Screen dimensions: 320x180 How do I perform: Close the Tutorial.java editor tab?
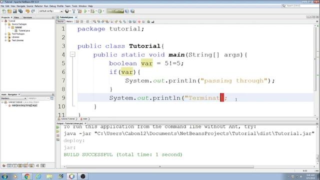76,17
